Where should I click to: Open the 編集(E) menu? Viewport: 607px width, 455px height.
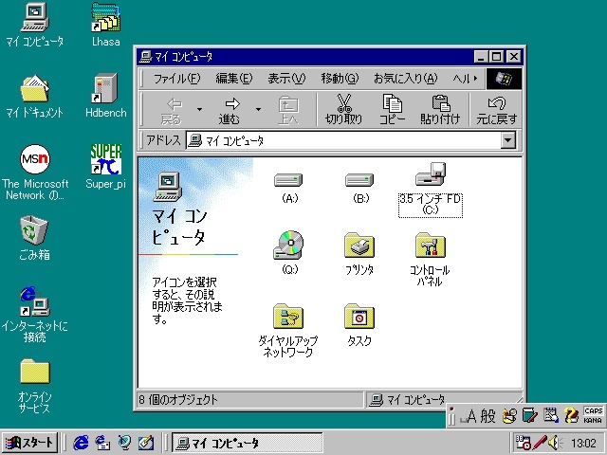coord(234,79)
